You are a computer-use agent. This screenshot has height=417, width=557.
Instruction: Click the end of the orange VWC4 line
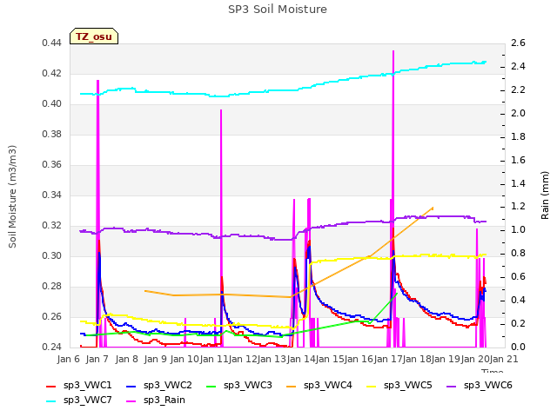(433, 208)
